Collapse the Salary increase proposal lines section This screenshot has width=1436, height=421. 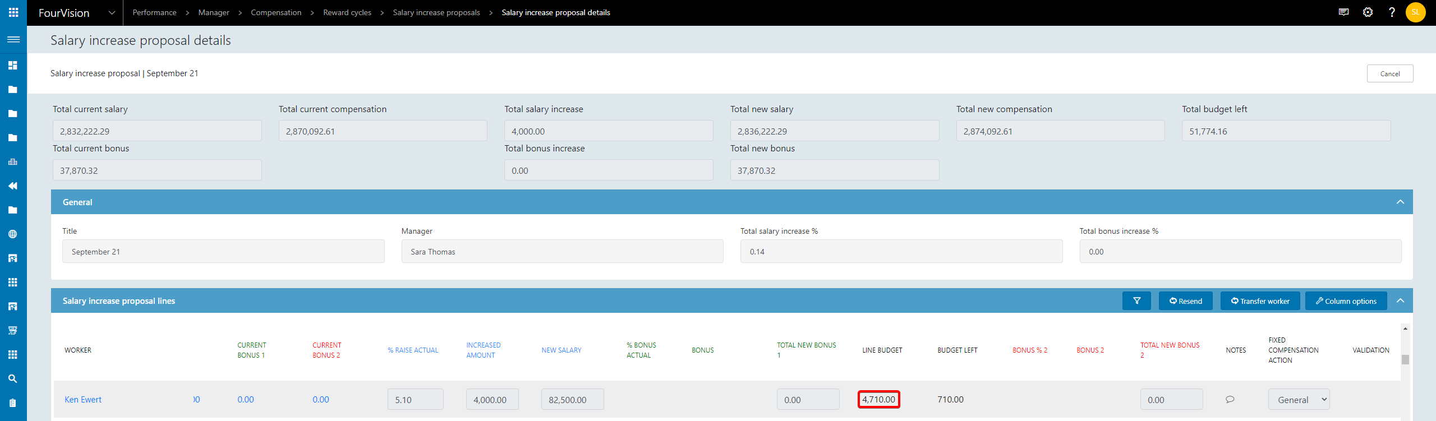[x=1400, y=300]
